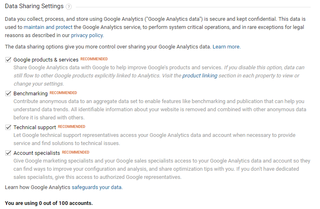
Task: Toggle the Benchmarking checkbox
Action: [x=8, y=93]
